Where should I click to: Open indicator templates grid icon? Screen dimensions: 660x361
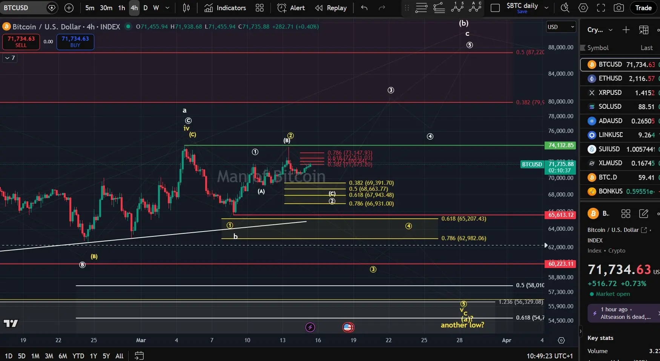(260, 8)
